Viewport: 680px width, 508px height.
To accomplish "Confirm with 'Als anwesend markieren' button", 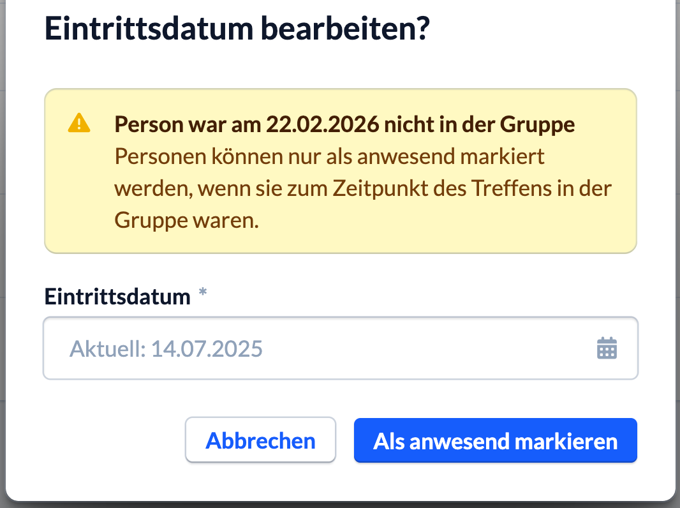I will [x=495, y=440].
